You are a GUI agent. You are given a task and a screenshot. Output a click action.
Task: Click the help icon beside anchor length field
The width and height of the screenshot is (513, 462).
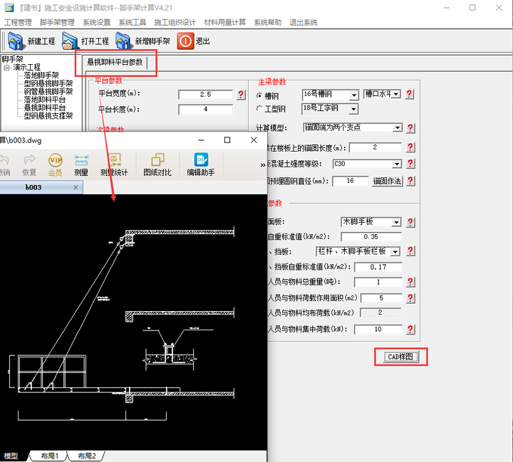410,147
